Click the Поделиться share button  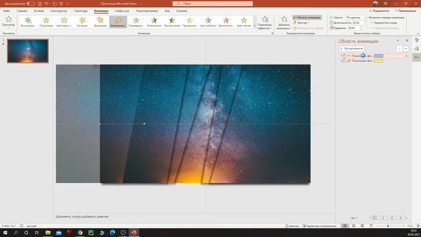[379, 11]
